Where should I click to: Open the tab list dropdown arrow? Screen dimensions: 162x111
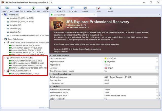point(159,15)
